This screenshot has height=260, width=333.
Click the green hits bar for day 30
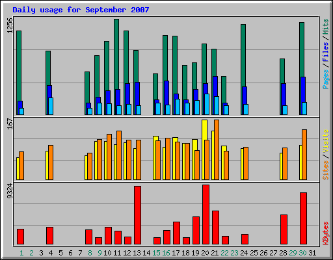(x=302, y=49)
